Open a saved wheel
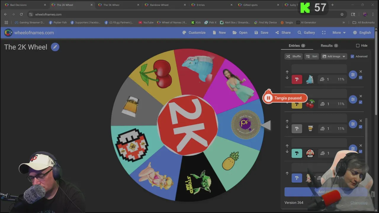The image size is (379, 213). 240,33
